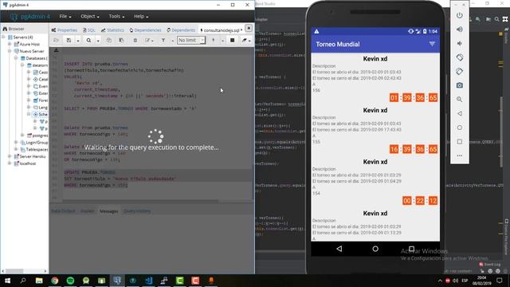Viewport: 510px width, 287px height.
Task: Select the Databases tree item
Action: point(33,58)
